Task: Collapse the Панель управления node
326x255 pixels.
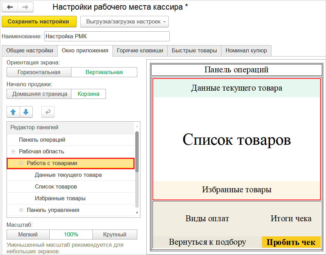Action: tap(21, 210)
